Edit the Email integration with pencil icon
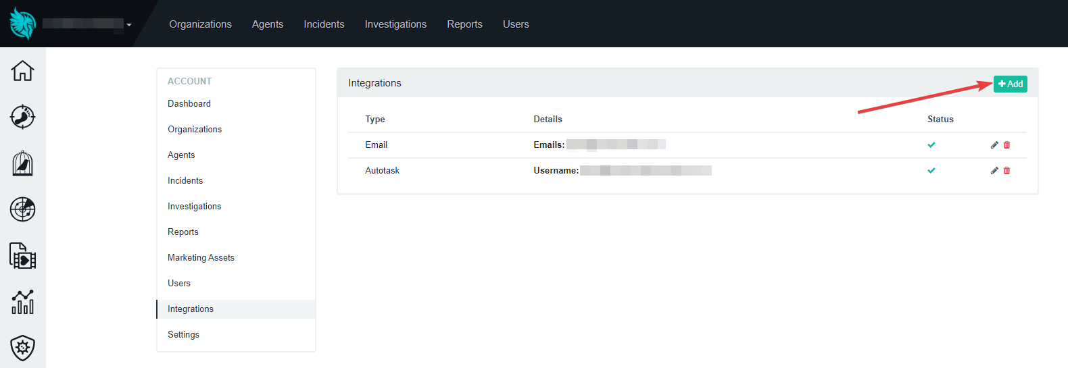The width and height of the screenshot is (1068, 368). [994, 145]
